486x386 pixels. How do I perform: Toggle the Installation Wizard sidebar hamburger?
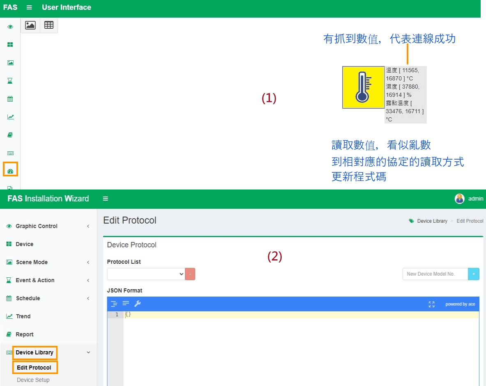click(106, 199)
